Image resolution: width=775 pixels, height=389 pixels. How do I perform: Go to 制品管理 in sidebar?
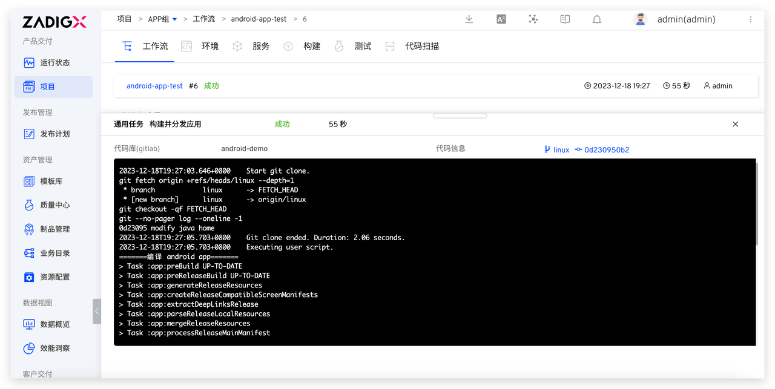(54, 229)
